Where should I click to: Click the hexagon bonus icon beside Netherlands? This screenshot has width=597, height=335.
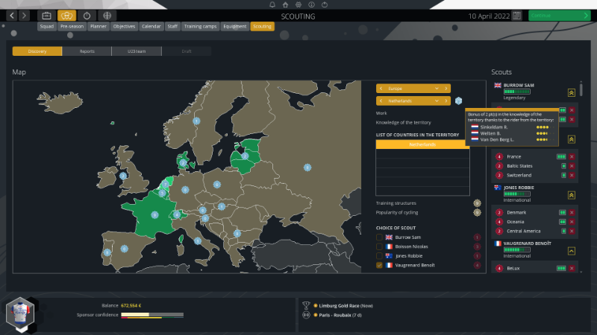[459, 100]
